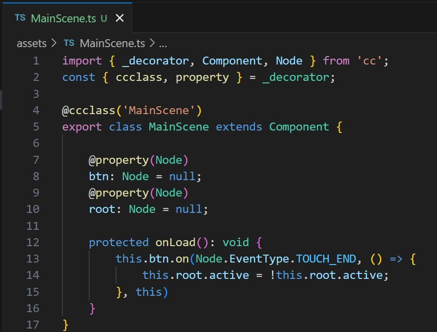Image resolution: width=437 pixels, height=332 pixels.
Task: Select the MainScene.ts editor tab
Action: click(67, 18)
